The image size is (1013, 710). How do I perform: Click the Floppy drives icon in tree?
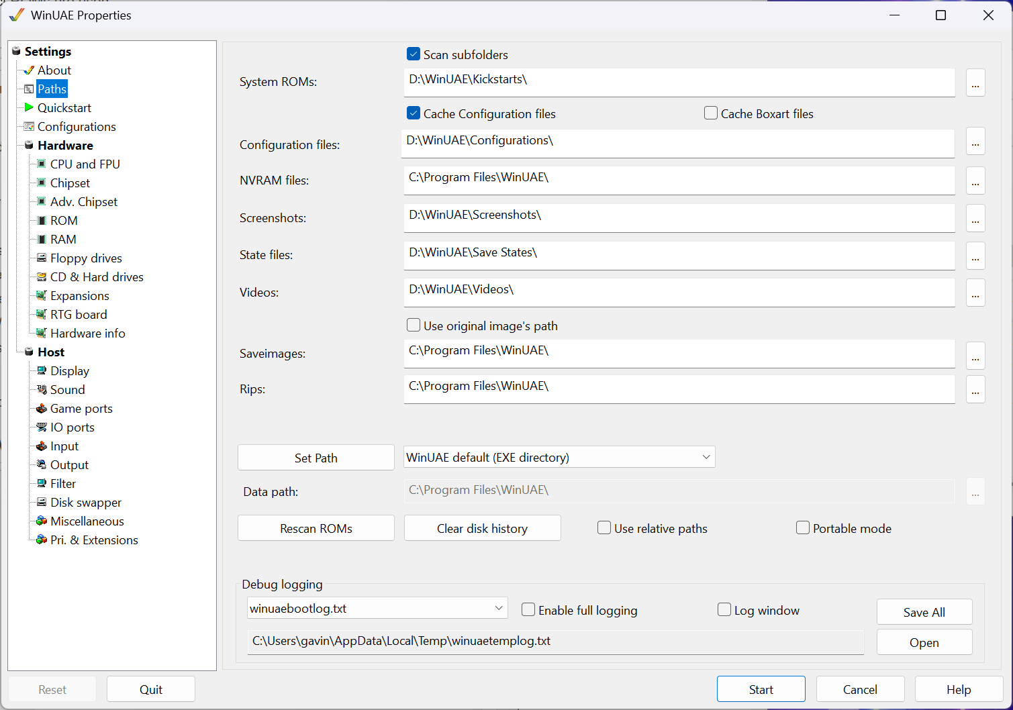coord(42,258)
